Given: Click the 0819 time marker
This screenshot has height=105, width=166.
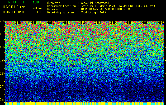Looking at the screenshot, I should pyautogui.click(x=145, y=23).
